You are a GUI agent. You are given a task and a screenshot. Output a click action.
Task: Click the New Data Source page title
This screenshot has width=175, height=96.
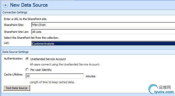point(29,5)
